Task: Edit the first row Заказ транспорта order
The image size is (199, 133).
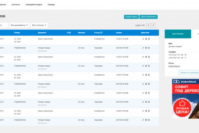Action: (x=143, y=39)
